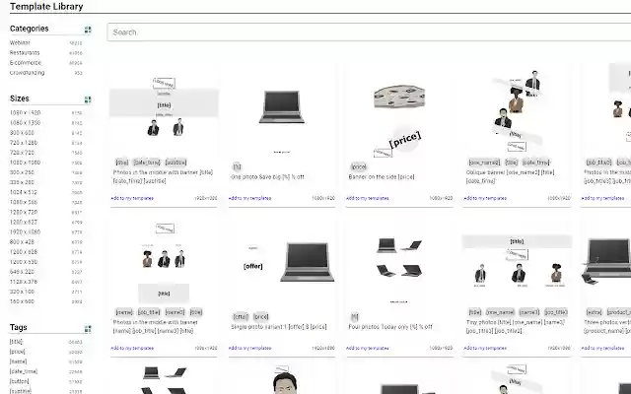Add 'Four photos Today only' to my templates

[x=368, y=348]
